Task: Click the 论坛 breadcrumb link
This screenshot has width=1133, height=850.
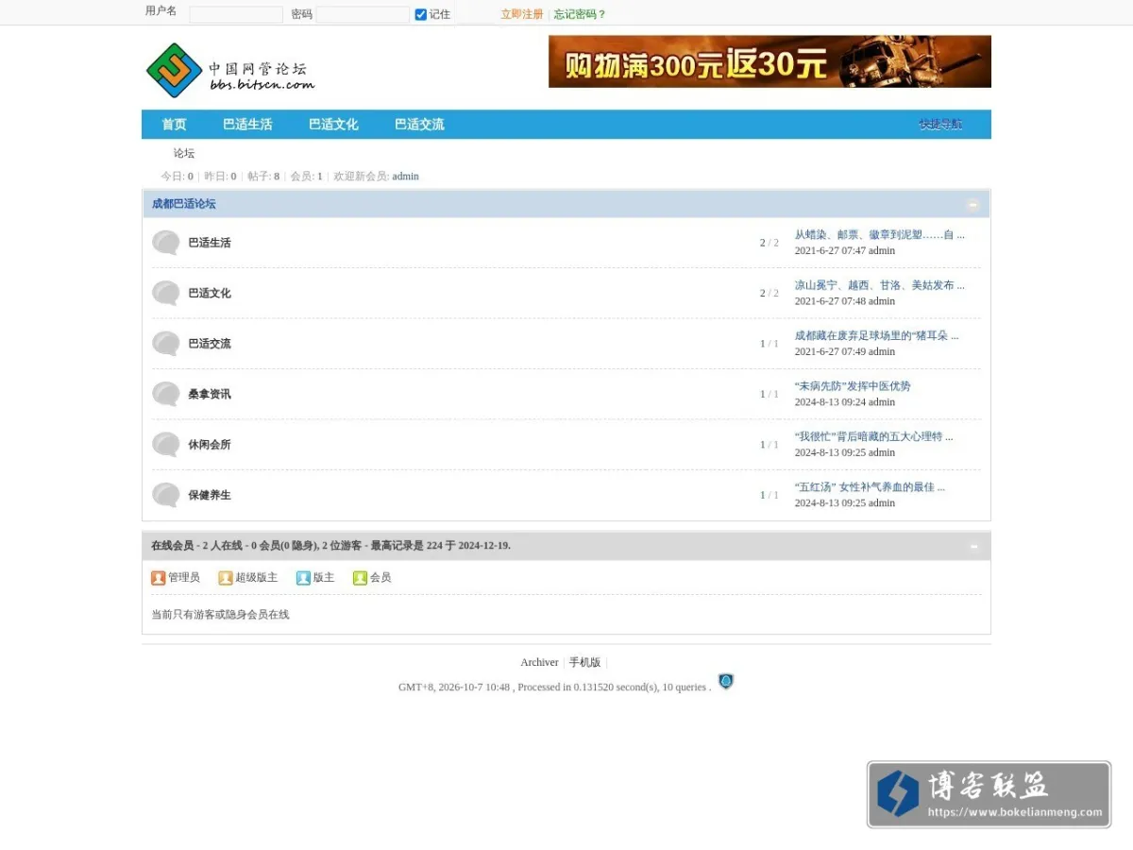Action: tap(184, 153)
